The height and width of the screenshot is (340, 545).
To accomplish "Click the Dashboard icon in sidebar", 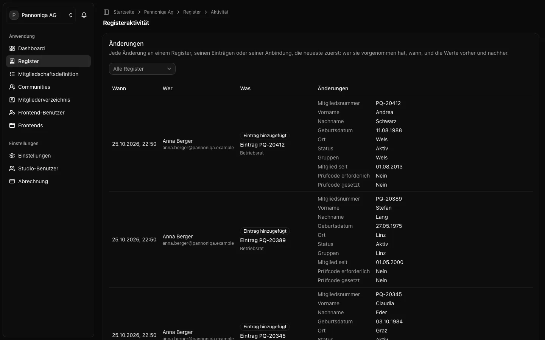I will [12, 48].
